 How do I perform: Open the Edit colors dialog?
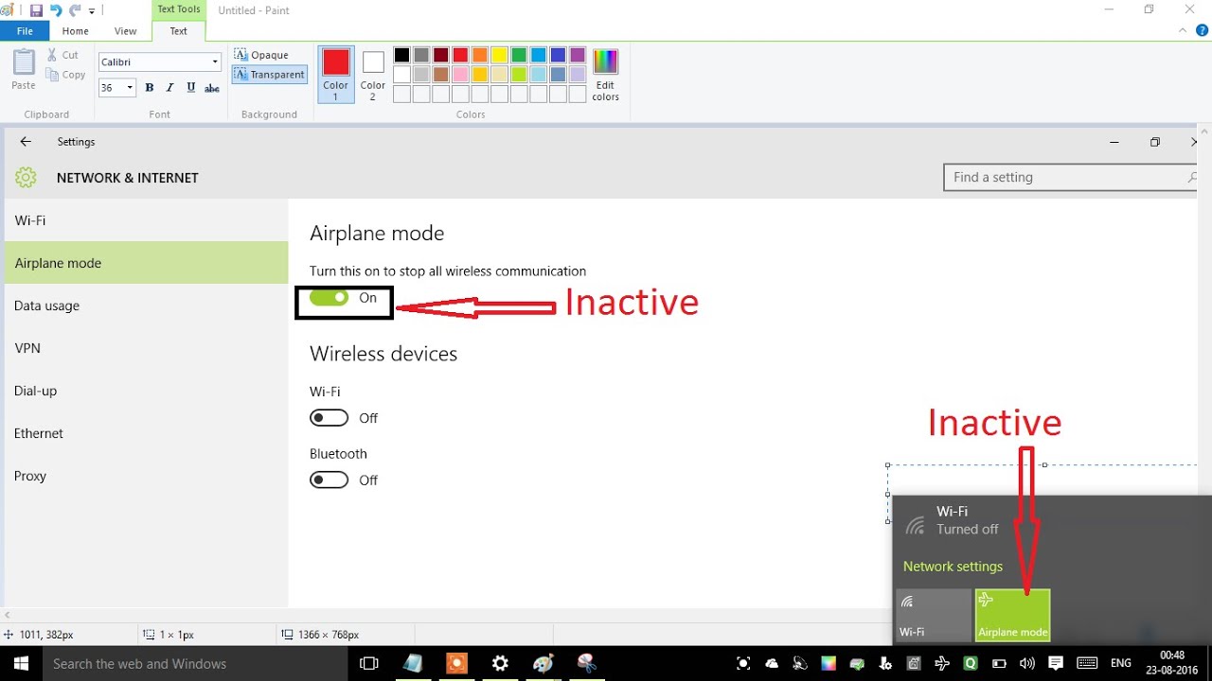pyautogui.click(x=605, y=75)
